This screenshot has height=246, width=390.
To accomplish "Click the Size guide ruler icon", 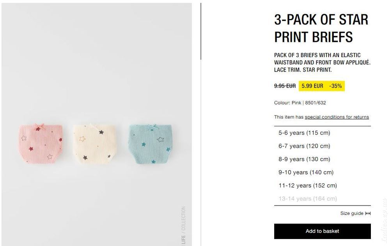I will click(368, 213).
